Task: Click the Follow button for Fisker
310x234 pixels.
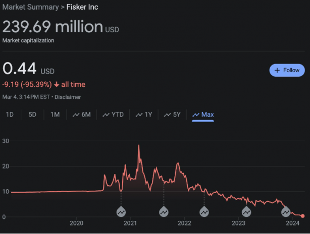Action: point(287,70)
